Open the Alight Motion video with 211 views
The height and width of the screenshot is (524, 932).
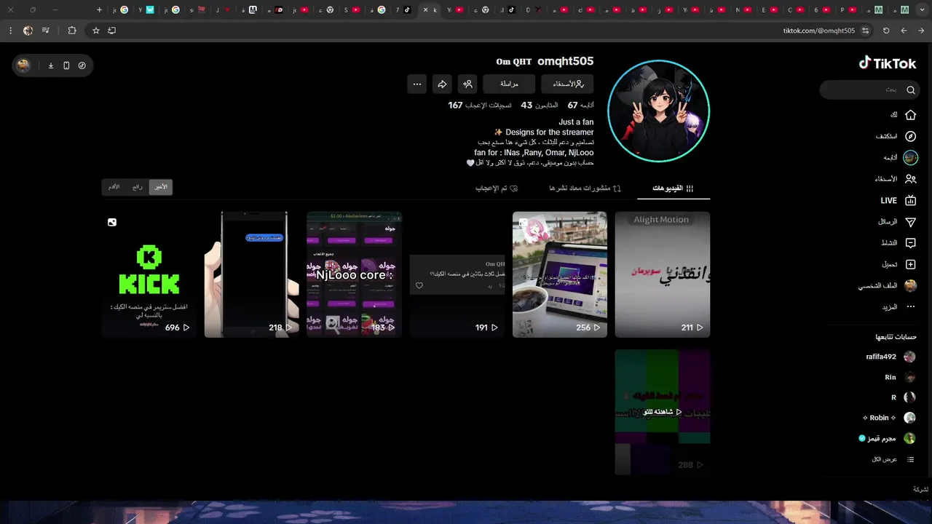tap(663, 274)
